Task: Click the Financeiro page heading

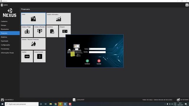Action: [x=25, y=9]
